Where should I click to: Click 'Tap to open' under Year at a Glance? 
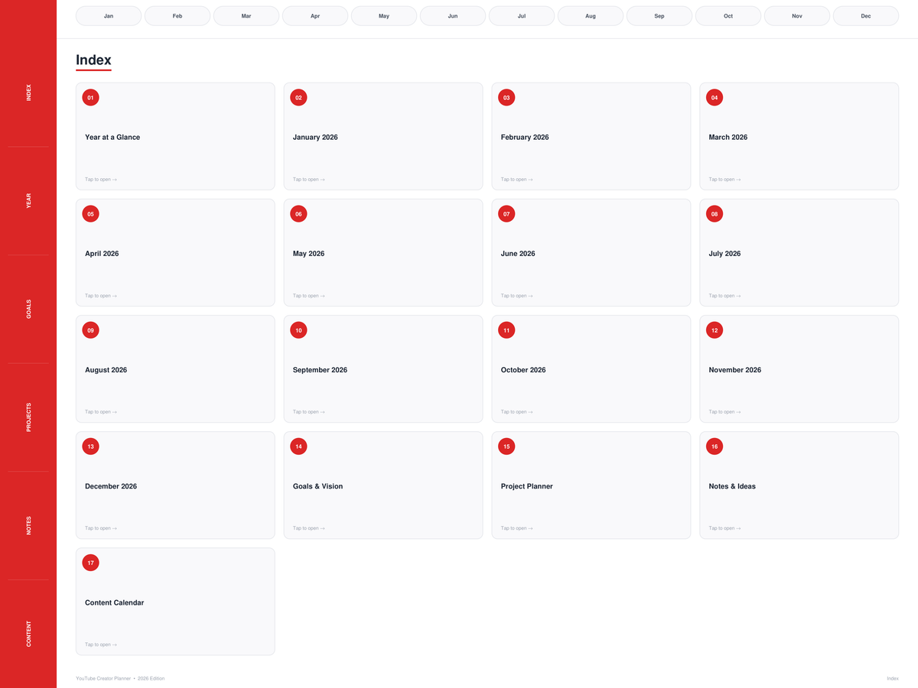pyautogui.click(x=101, y=180)
